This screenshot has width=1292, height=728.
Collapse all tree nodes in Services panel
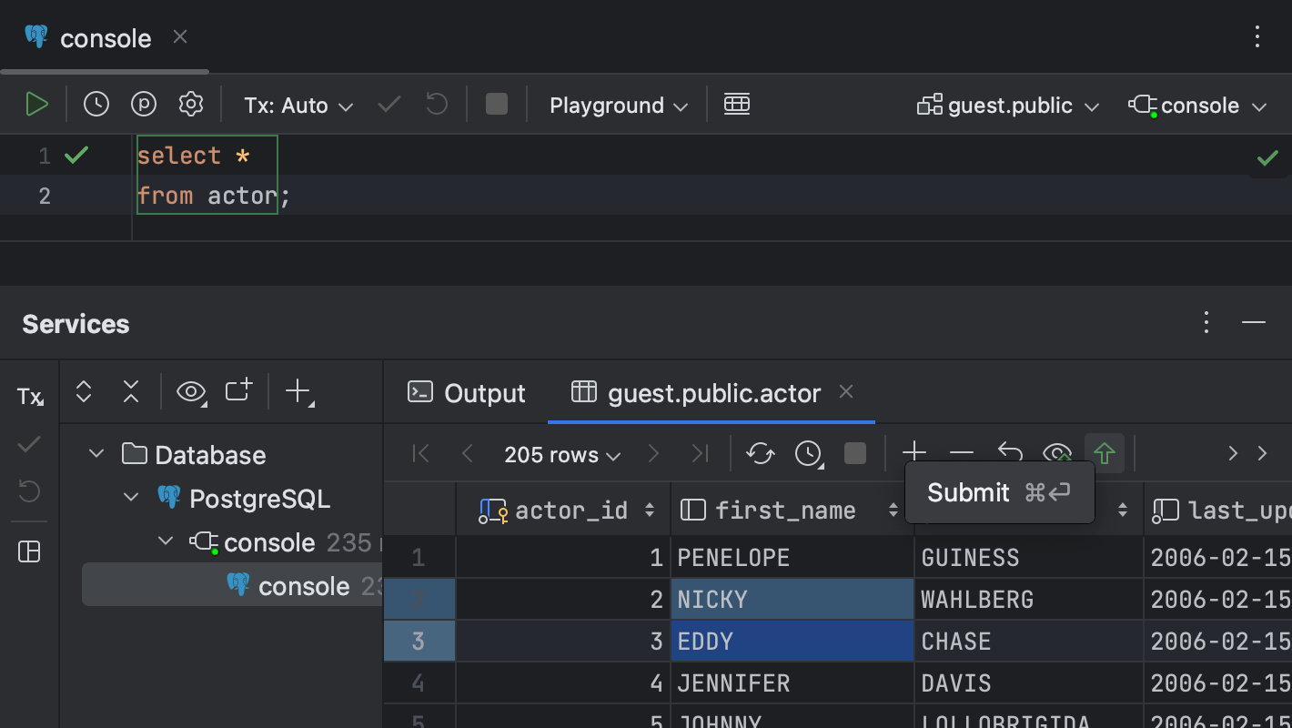pos(130,391)
